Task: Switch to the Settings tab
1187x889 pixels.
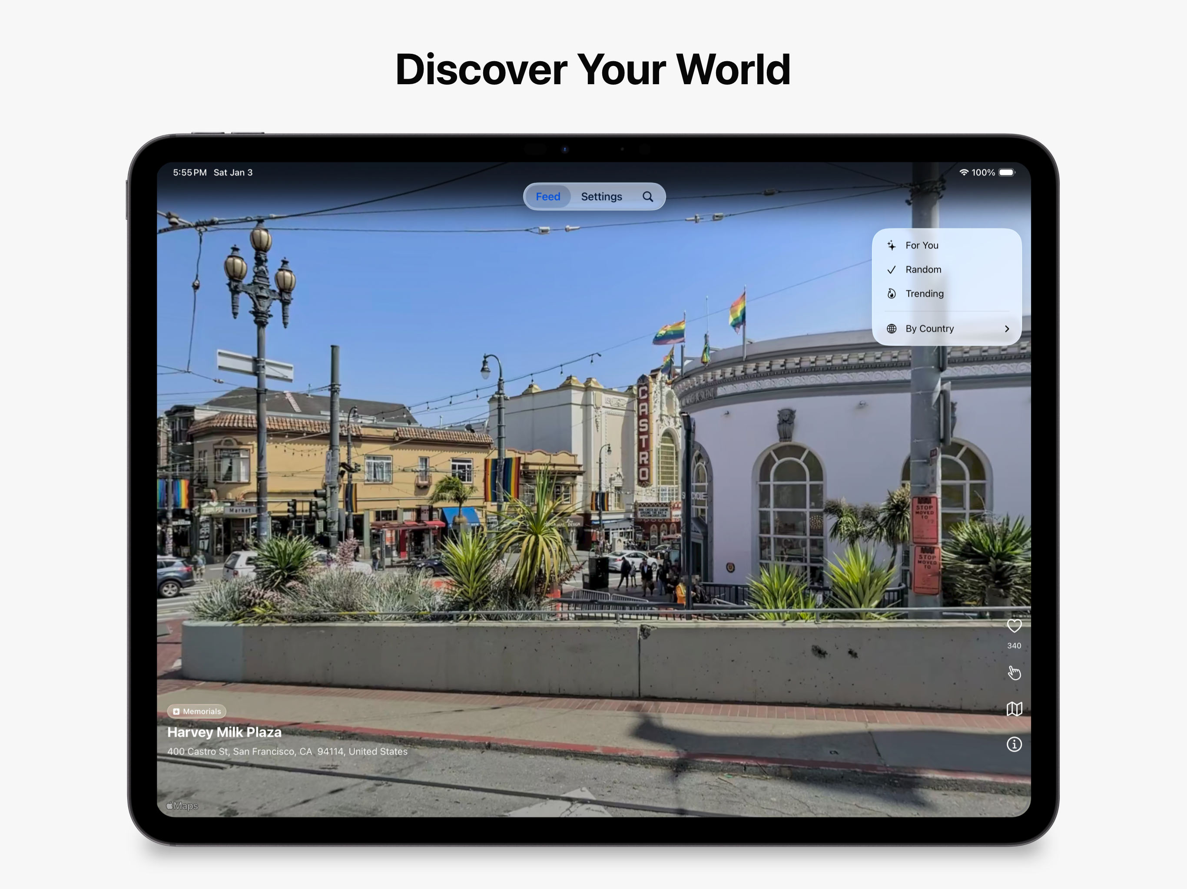Action: tap(601, 197)
